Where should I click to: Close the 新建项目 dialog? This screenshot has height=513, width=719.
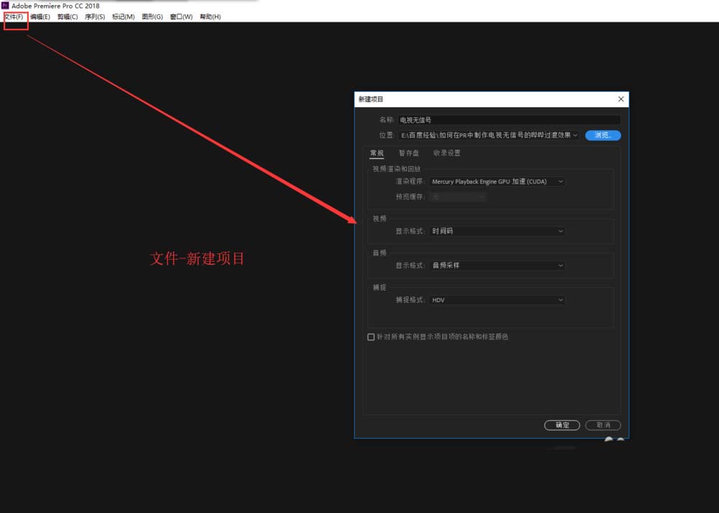coord(620,99)
